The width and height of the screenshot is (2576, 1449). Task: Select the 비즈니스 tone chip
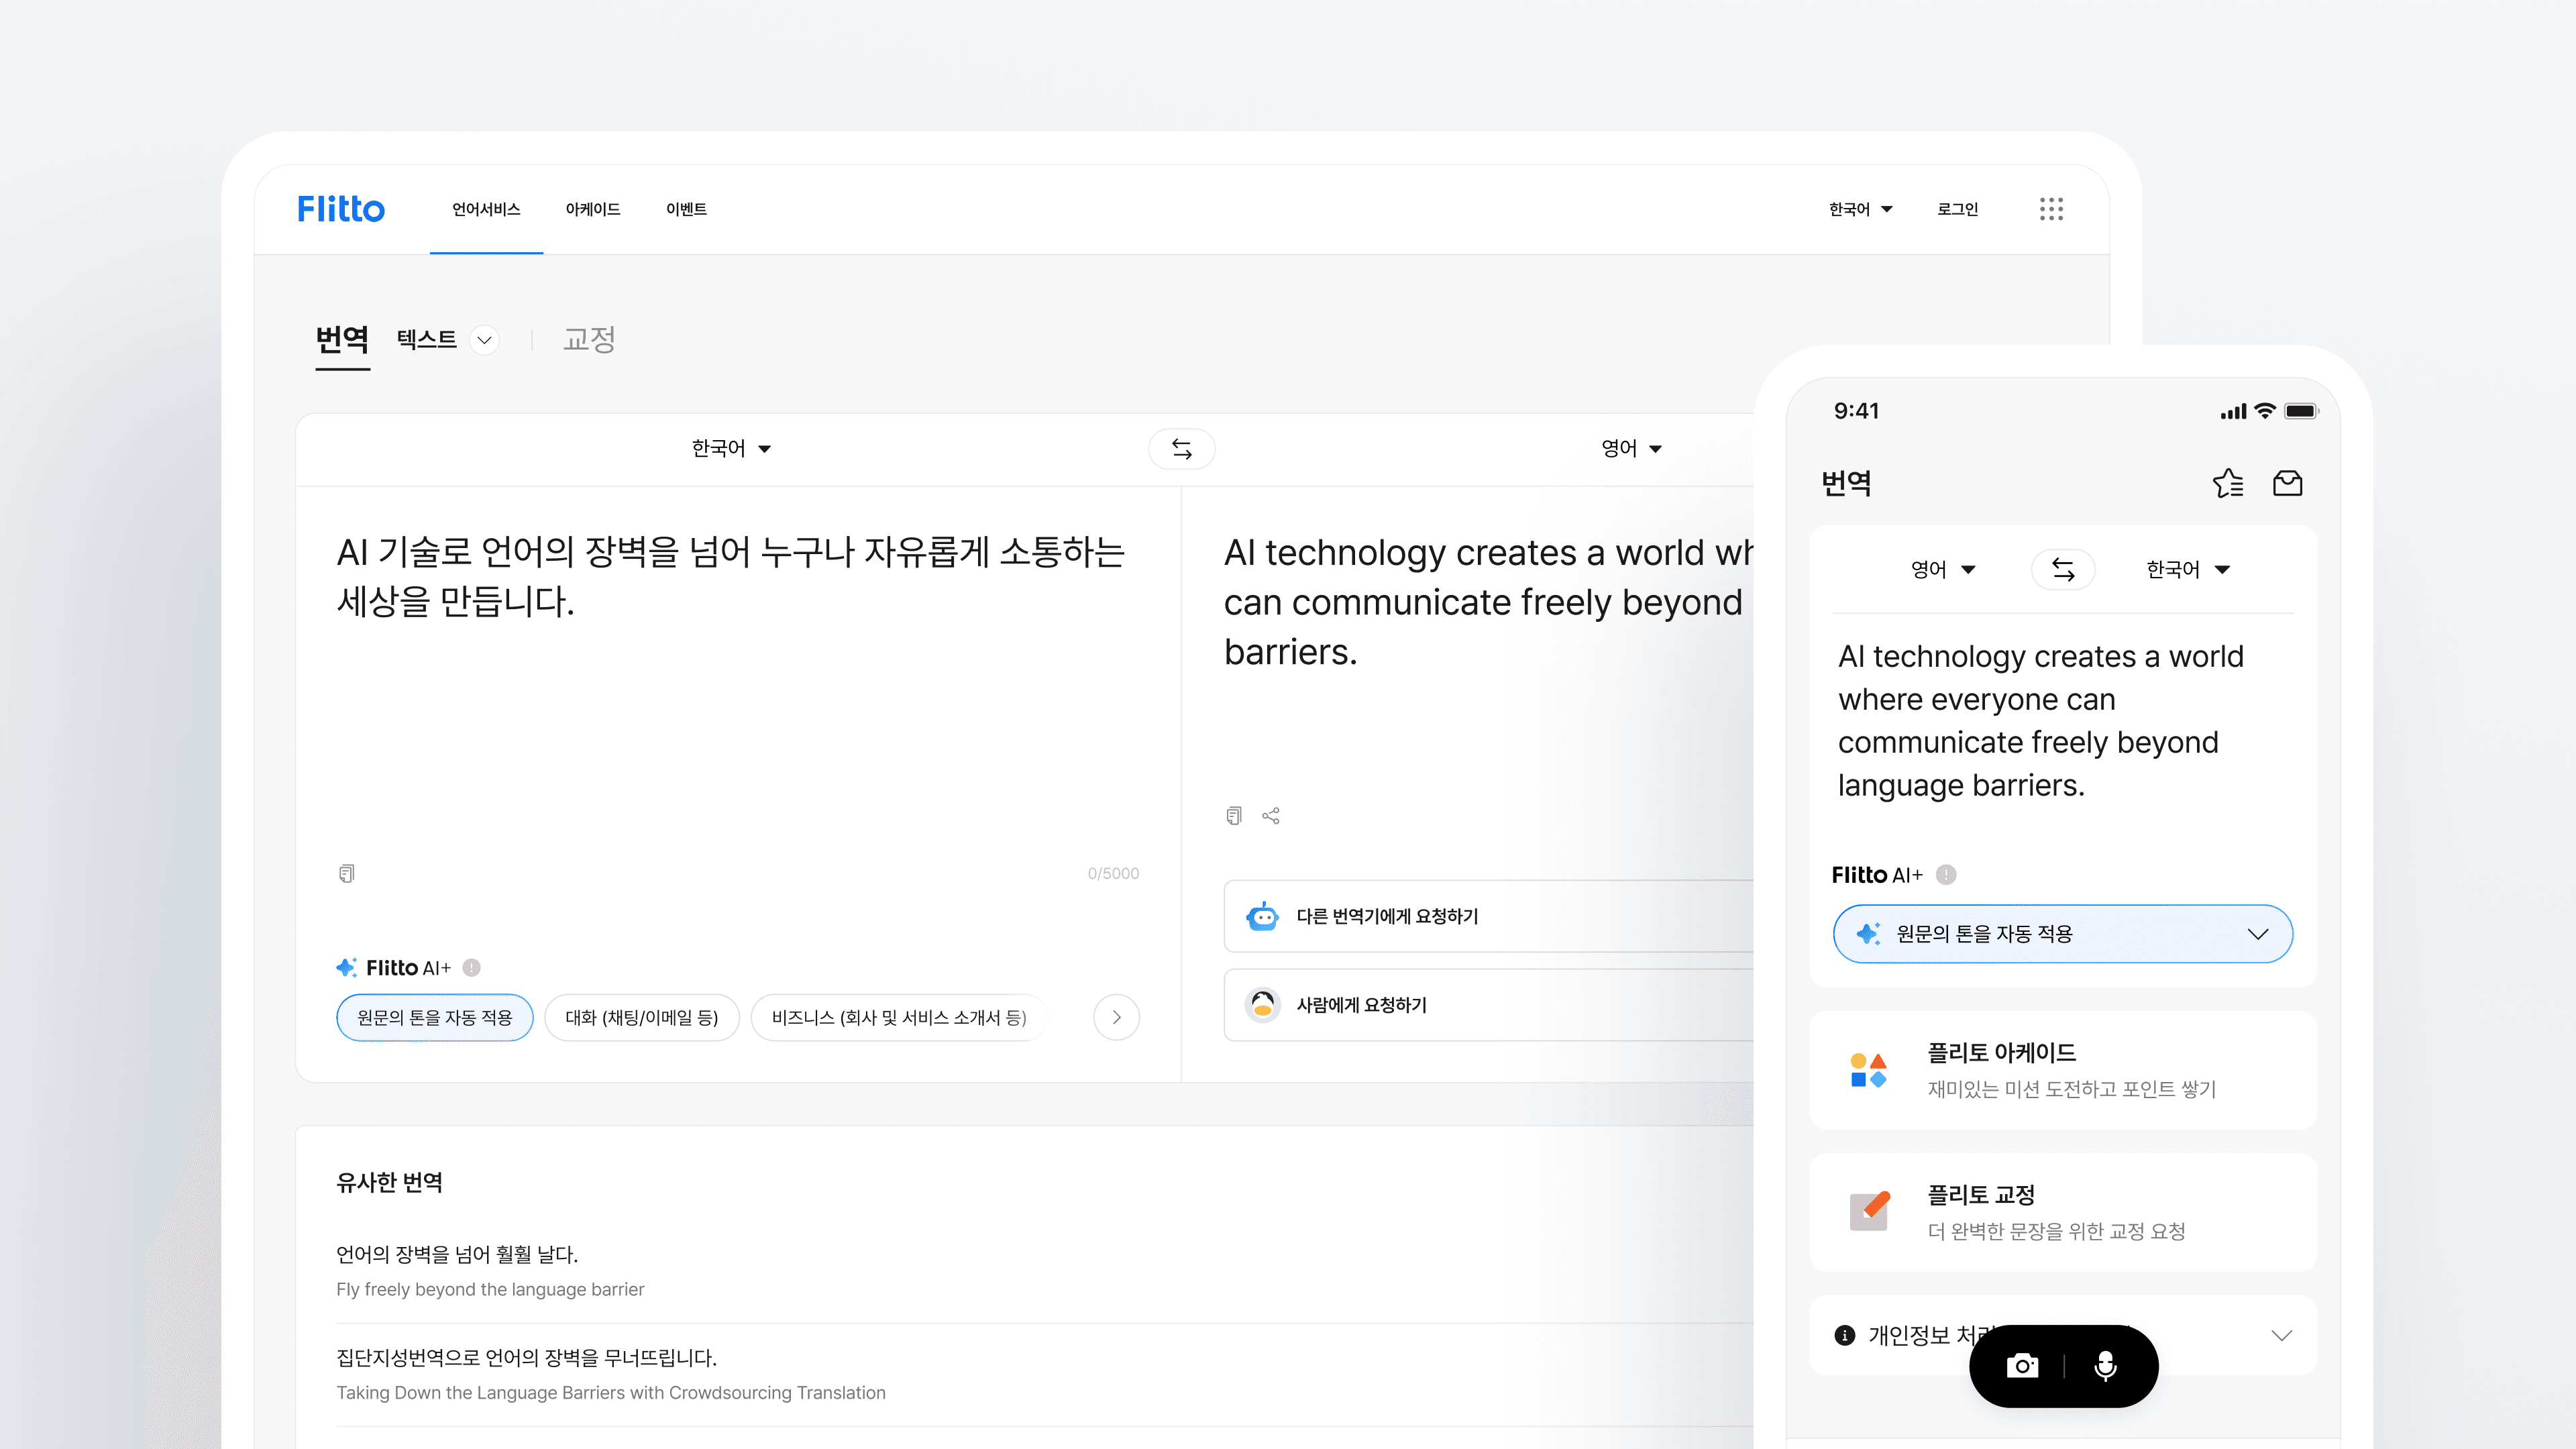899,1017
